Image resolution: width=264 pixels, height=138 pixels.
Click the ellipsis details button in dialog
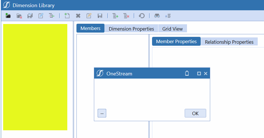click(102, 113)
